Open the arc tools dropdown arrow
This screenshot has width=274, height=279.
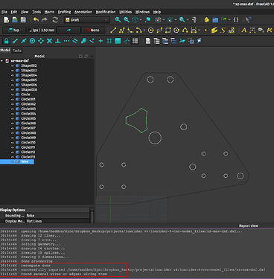[144, 31]
